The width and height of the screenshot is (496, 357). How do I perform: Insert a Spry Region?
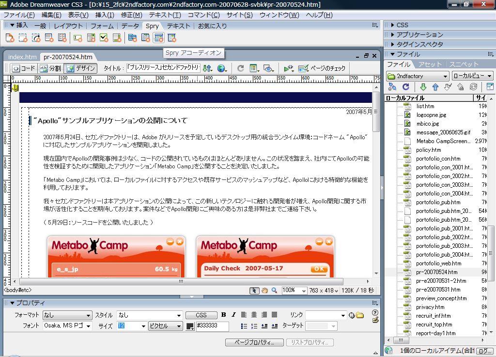23,38
